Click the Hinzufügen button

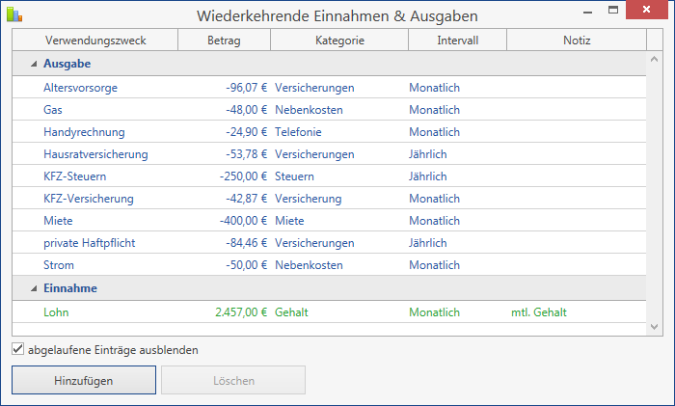click(x=84, y=380)
